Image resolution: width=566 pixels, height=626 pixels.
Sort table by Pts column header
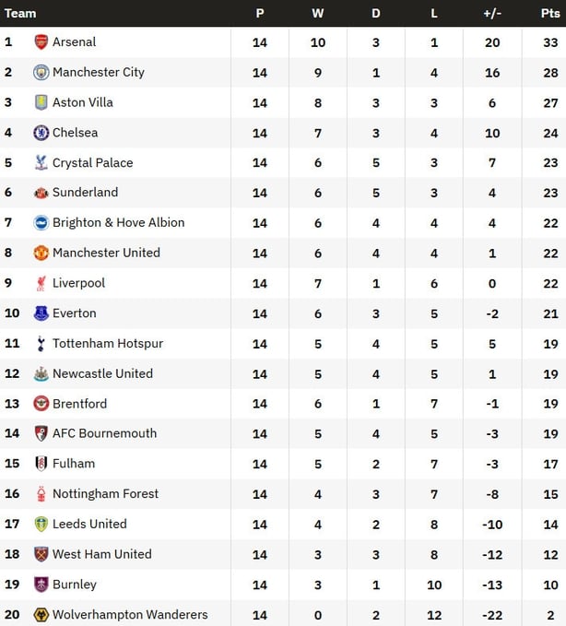(549, 13)
